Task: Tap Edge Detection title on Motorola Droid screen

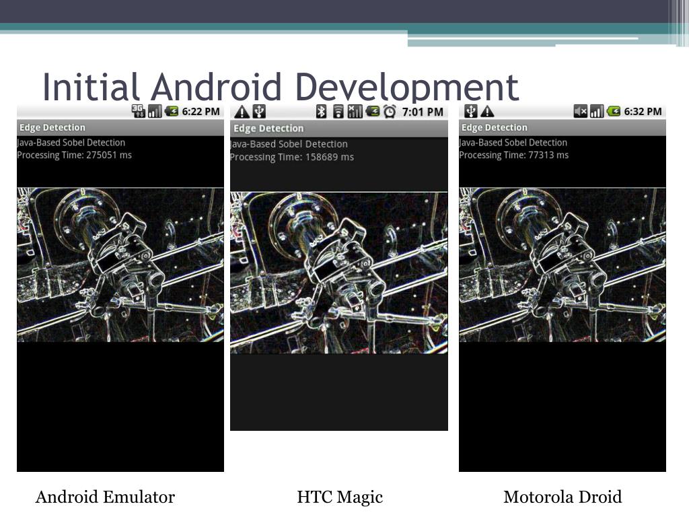Action: (495, 127)
